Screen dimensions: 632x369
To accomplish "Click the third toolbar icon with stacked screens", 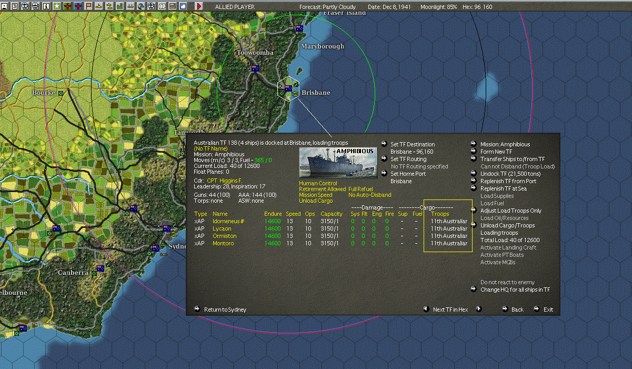I will click(x=25, y=6).
